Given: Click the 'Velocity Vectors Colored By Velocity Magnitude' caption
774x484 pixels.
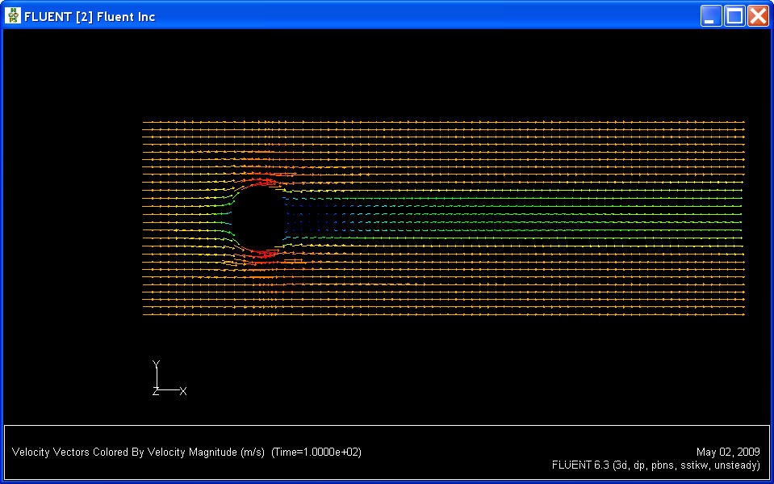Looking at the screenshot, I should point(138,452).
